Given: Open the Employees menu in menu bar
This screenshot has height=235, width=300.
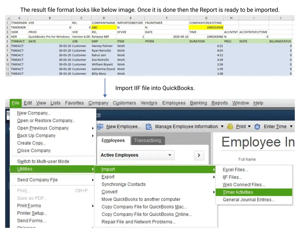Looking at the screenshot, I should [174, 103].
